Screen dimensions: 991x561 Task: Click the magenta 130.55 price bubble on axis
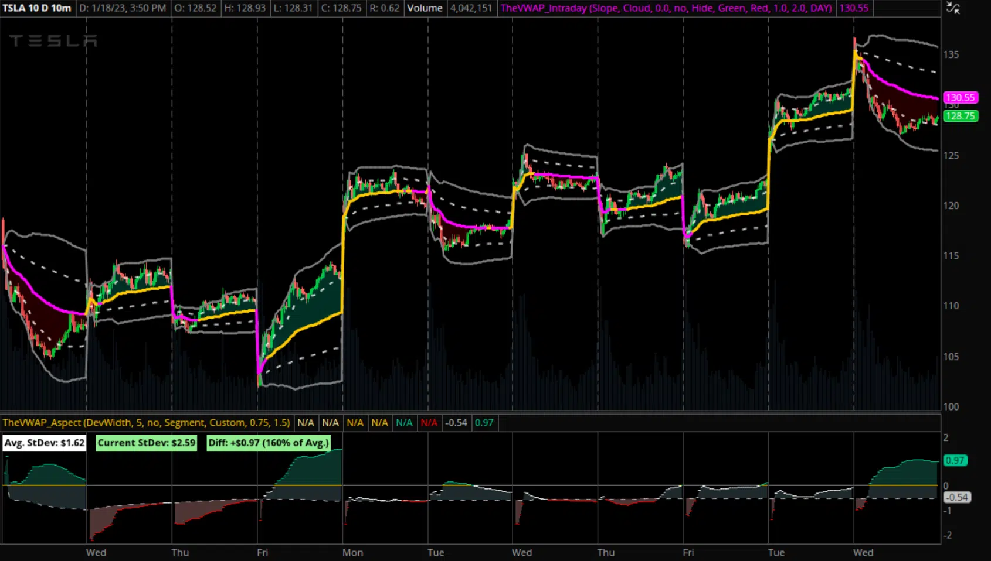pos(961,98)
